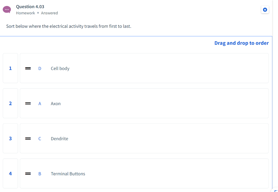Grab the drag handle for Cell body
This screenshot has width=278, height=192.
tap(28, 68)
